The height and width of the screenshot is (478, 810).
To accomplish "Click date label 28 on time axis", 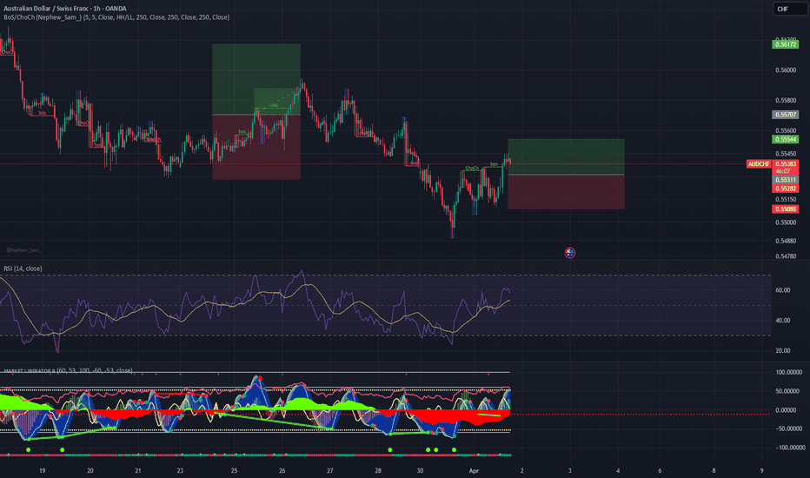I will point(378,471).
